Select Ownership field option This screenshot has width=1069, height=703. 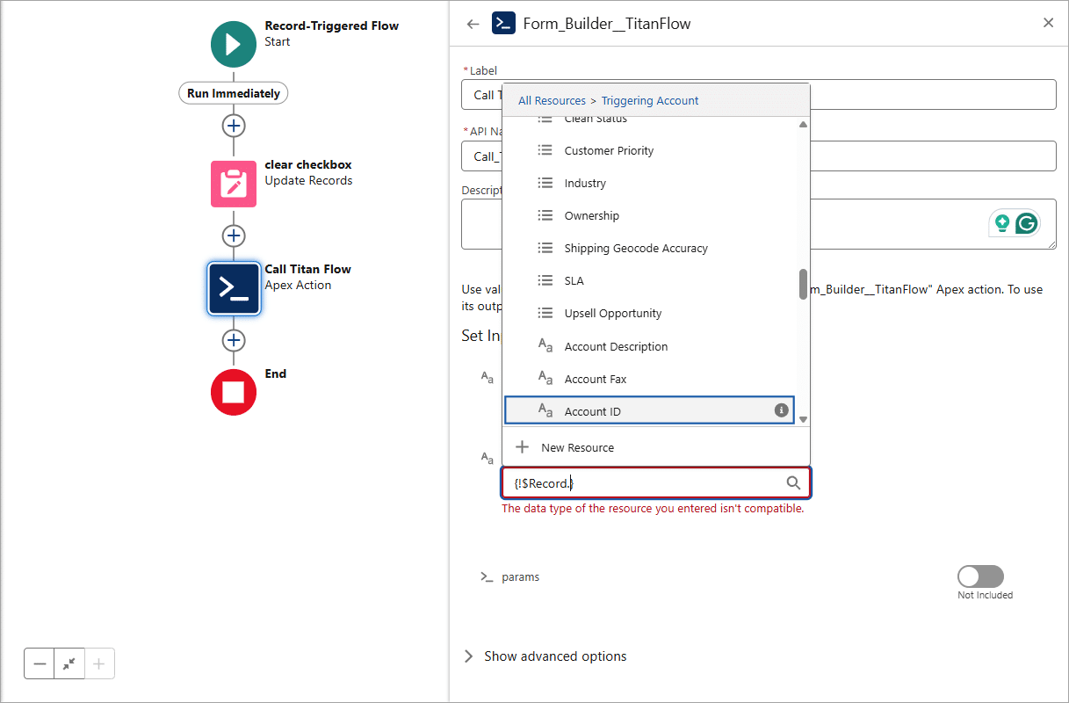click(x=650, y=215)
